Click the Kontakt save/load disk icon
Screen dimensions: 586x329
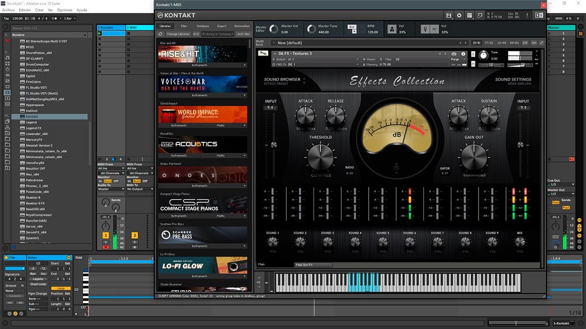coord(449,16)
